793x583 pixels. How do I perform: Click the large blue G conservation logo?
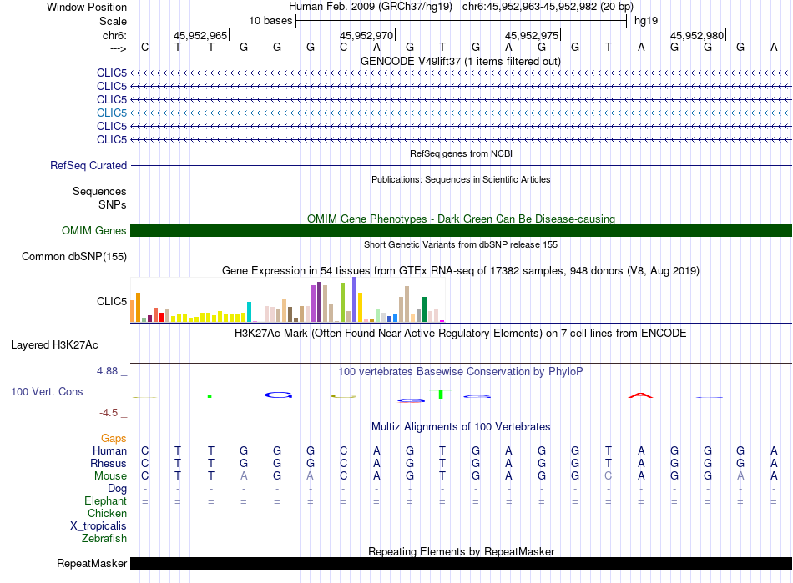tap(277, 395)
